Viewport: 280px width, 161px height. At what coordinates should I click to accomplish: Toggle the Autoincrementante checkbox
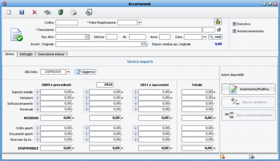pyautogui.click(x=234, y=31)
